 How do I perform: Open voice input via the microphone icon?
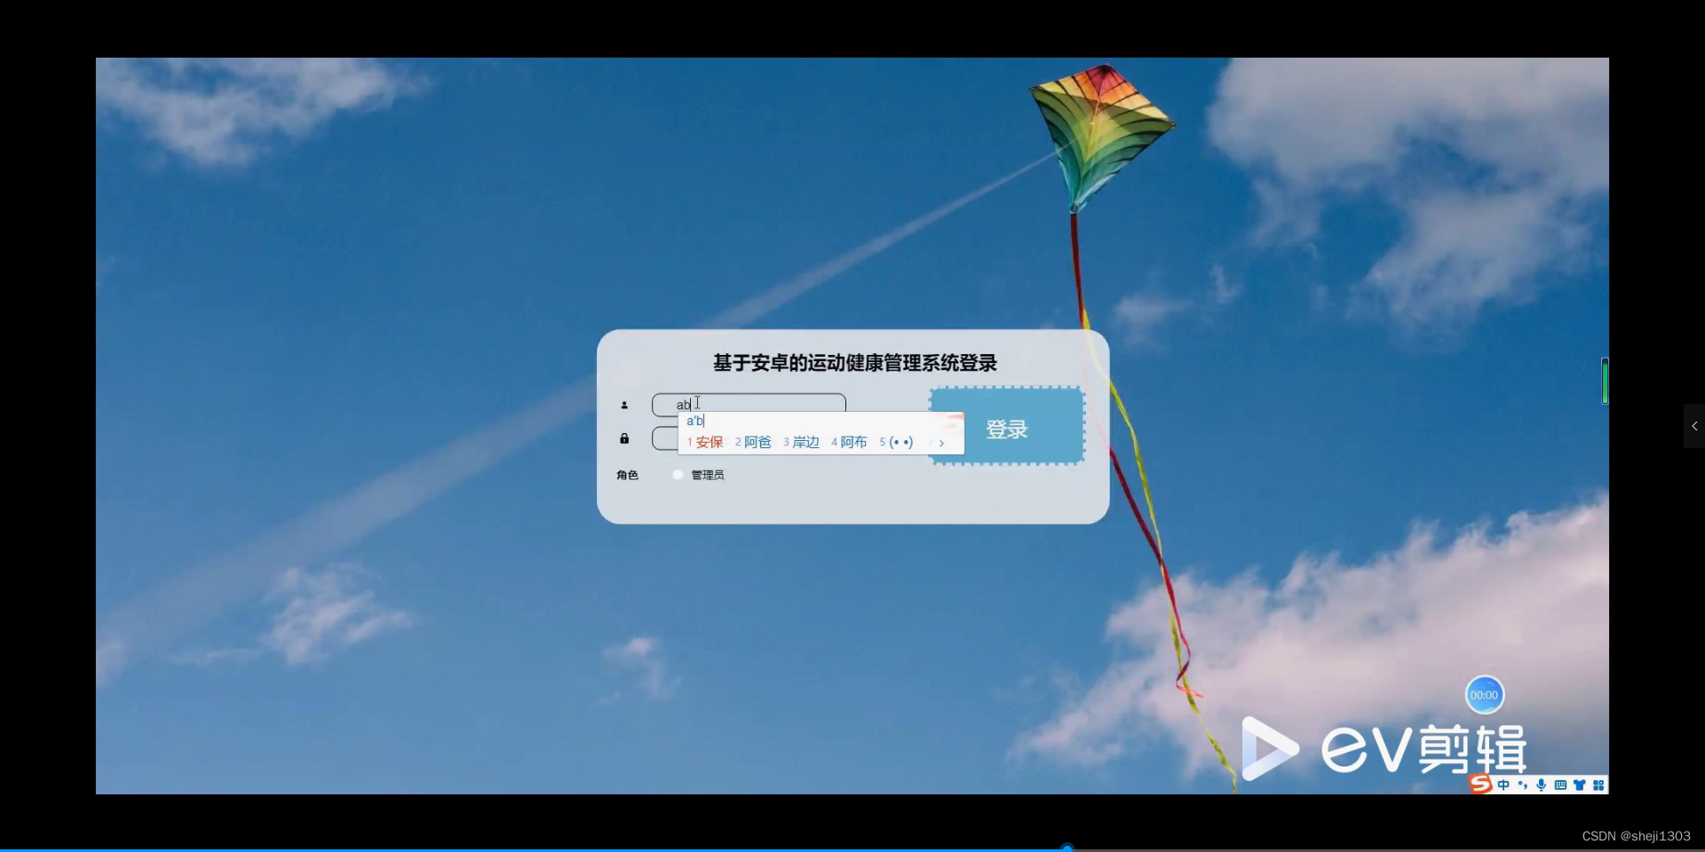[x=1542, y=785]
